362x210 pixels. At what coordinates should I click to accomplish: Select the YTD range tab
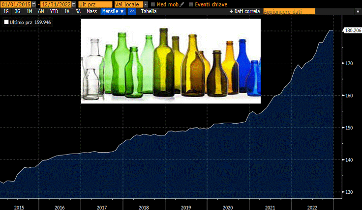[54, 11]
